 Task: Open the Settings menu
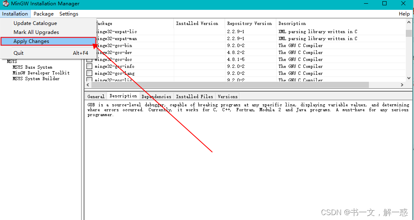(68, 14)
